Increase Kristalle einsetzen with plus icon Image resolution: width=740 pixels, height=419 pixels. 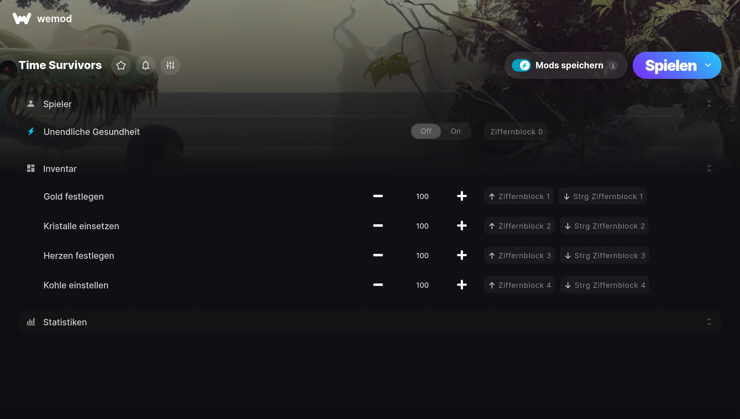462,226
